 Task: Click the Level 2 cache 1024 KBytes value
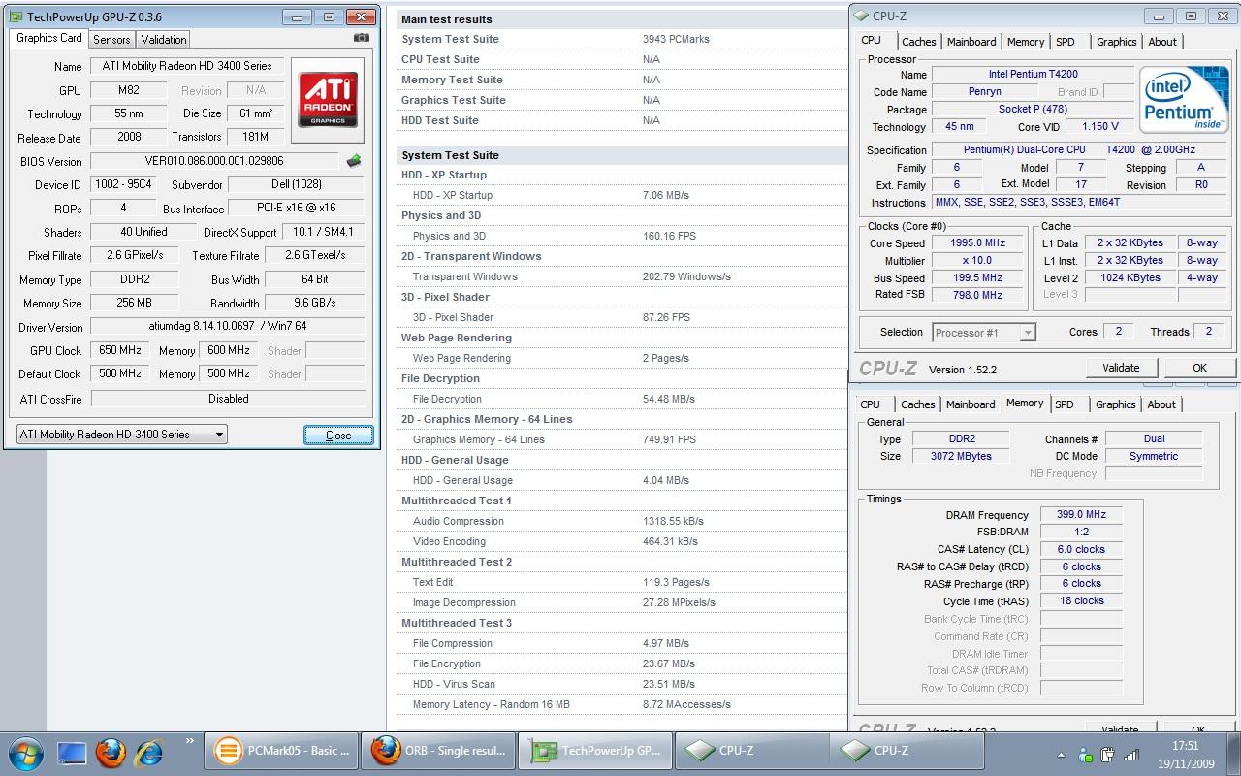(1130, 277)
